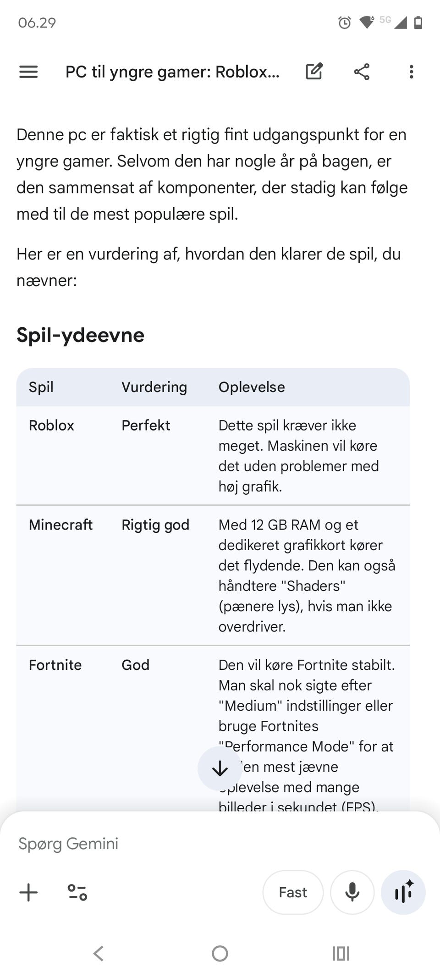Select the Spil-ydeevne heading

pos(80,335)
